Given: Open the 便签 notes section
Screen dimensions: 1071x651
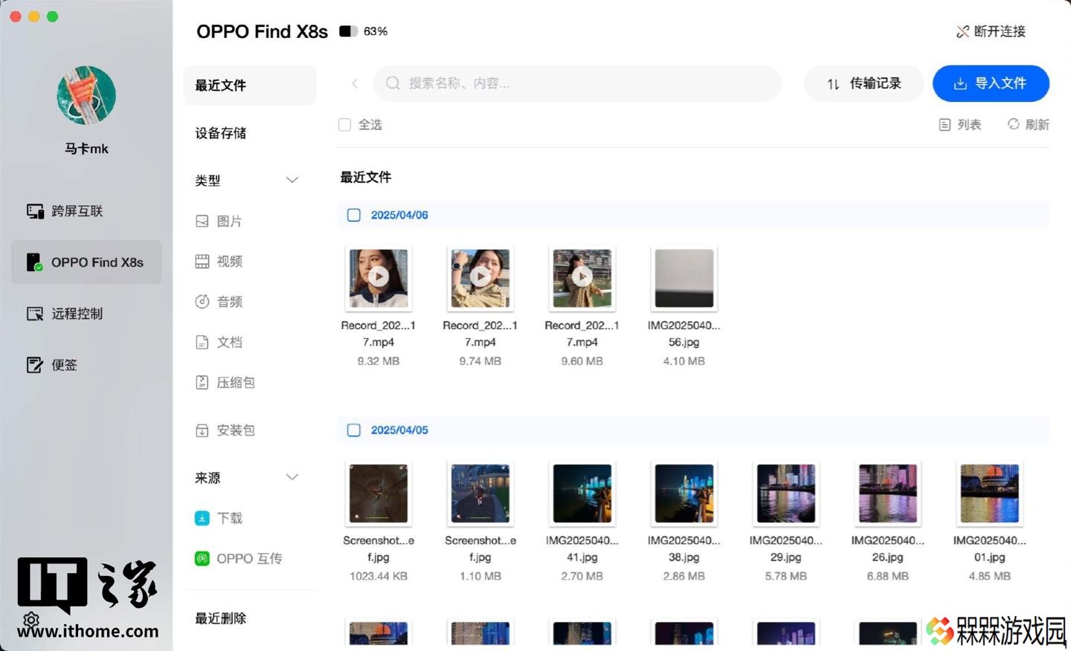Looking at the screenshot, I should click(52, 365).
